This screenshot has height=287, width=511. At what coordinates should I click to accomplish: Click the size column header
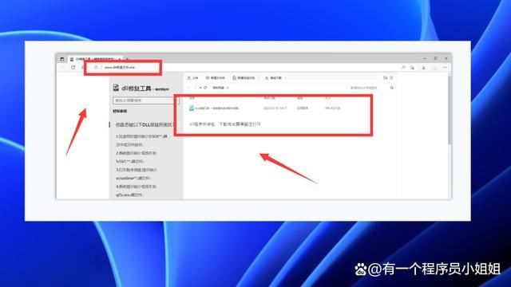(x=327, y=97)
